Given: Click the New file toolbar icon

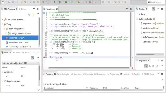Looking at the screenshot, I should (3, 2).
